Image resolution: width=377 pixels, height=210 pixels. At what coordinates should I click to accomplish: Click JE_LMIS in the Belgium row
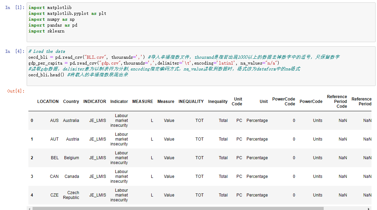98,158
